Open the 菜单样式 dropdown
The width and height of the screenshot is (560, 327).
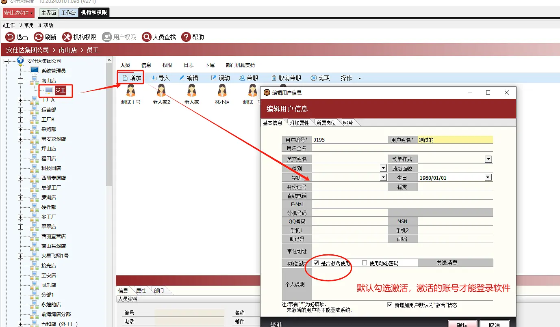[x=488, y=159]
